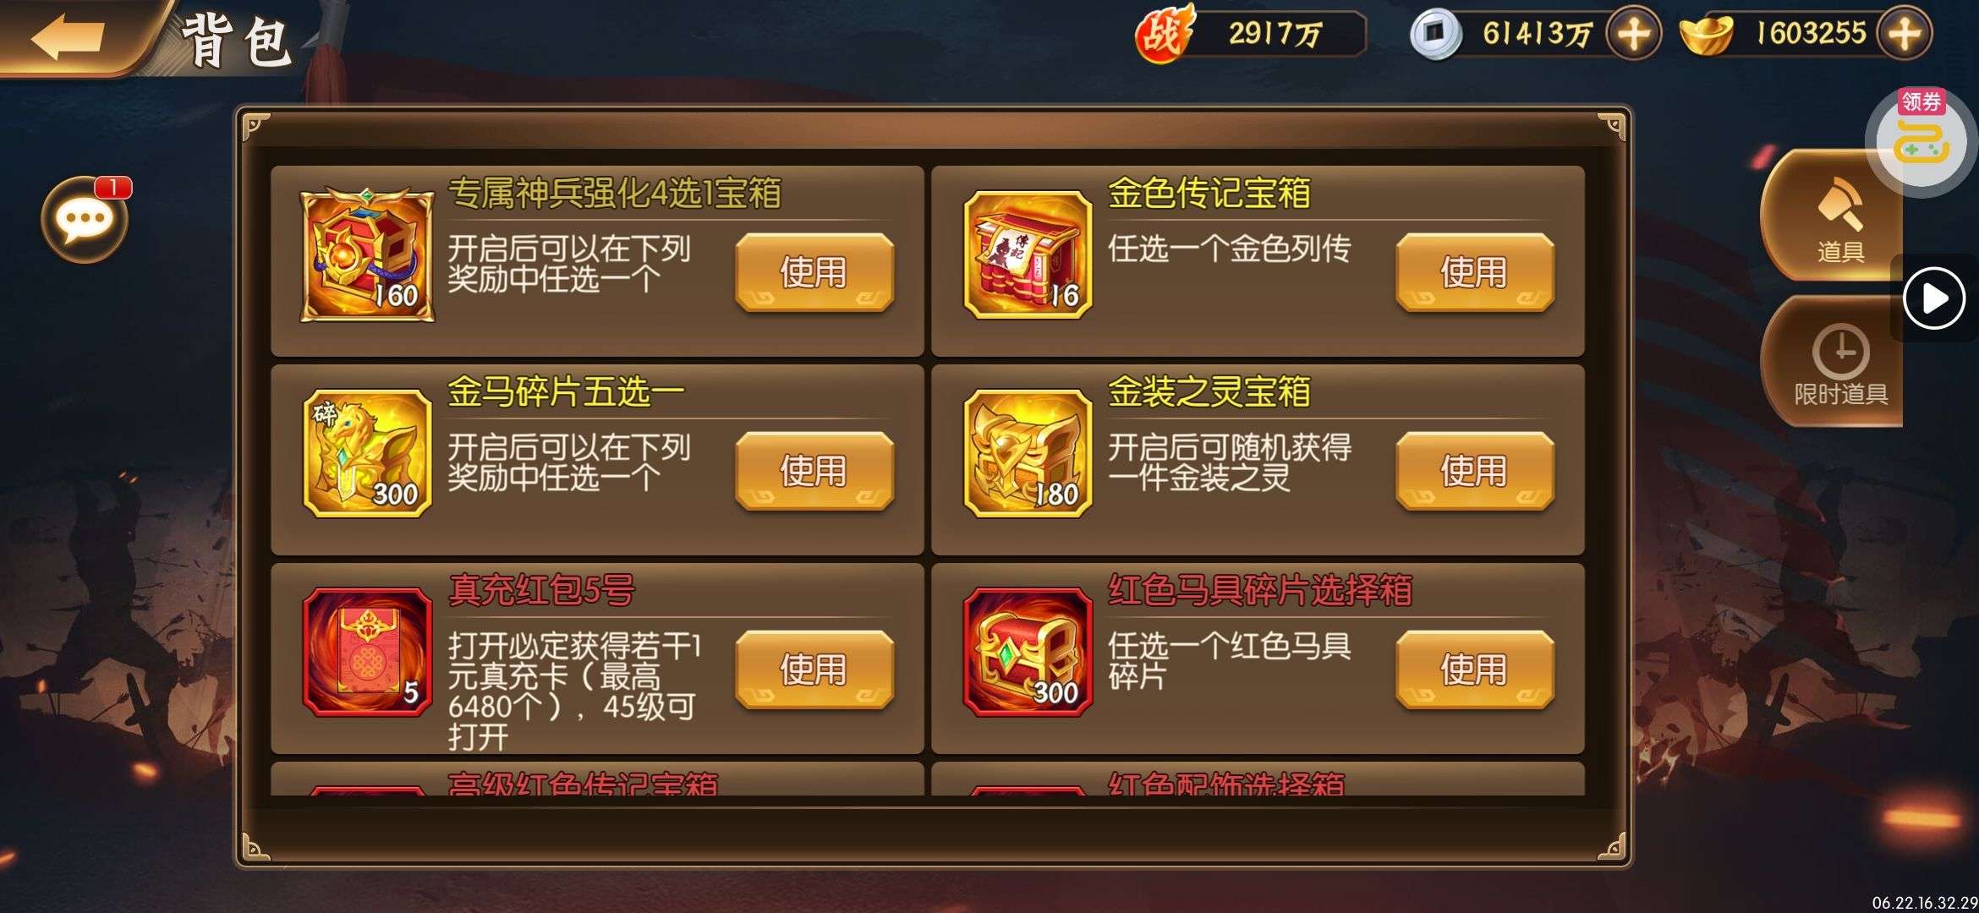Switch to the 道具 tab

pyautogui.click(x=1834, y=216)
